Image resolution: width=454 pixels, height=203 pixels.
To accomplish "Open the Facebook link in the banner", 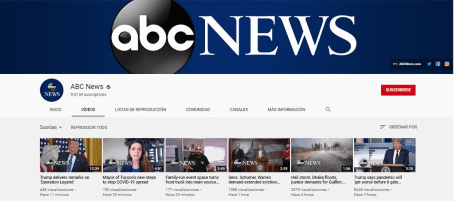I will (438, 64).
